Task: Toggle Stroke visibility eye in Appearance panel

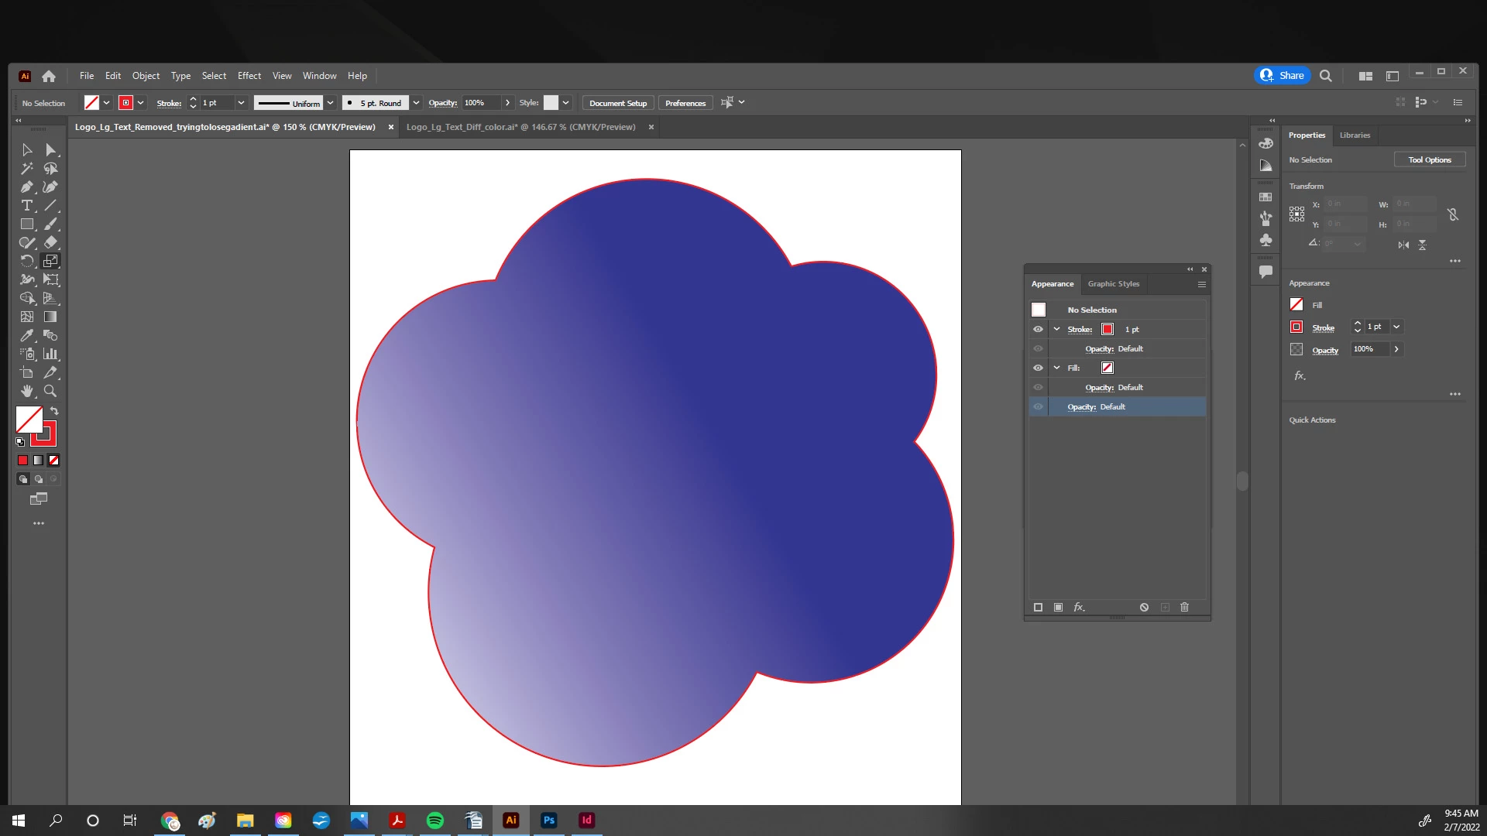Action: click(1038, 329)
